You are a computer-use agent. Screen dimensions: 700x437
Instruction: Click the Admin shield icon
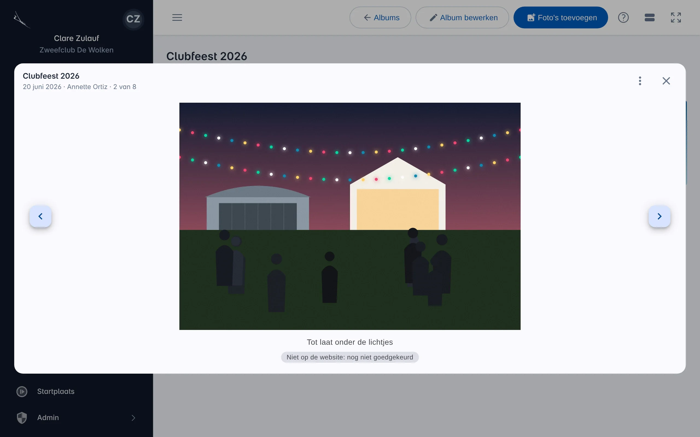22,418
